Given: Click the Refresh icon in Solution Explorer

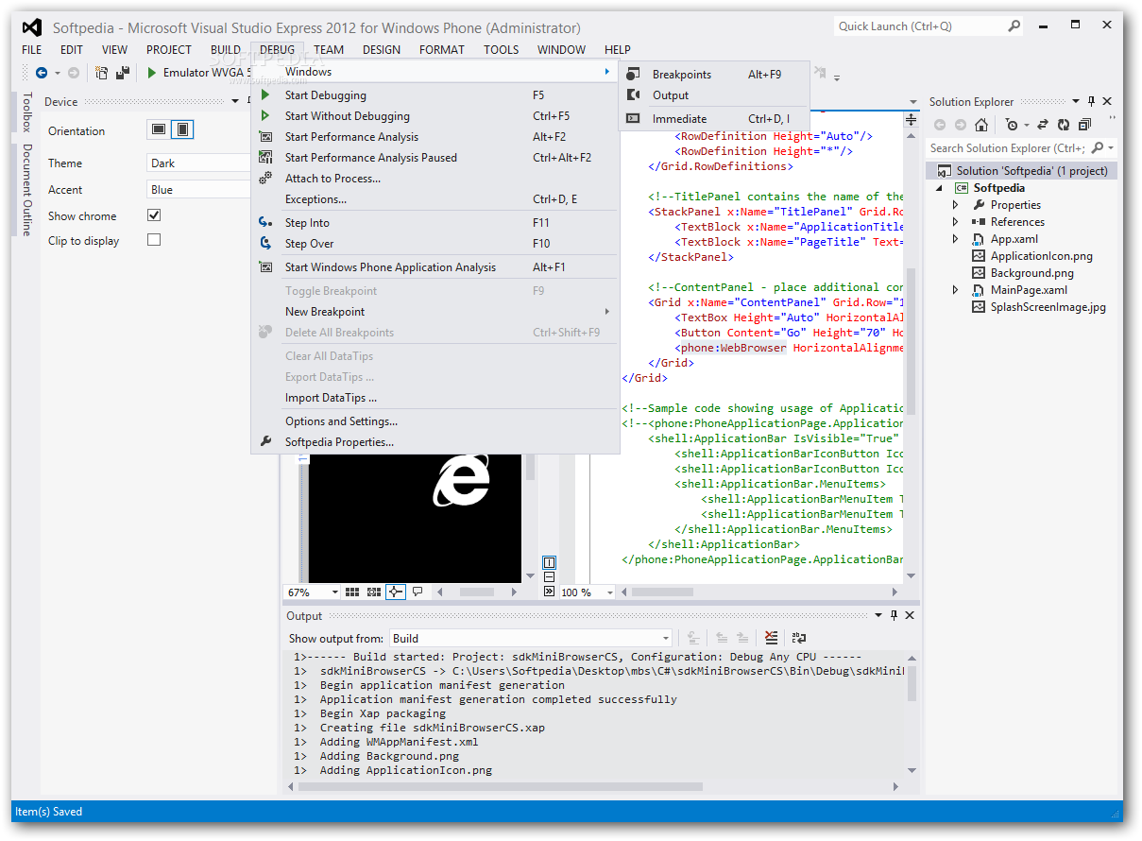Looking at the screenshot, I should [1064, 125].
